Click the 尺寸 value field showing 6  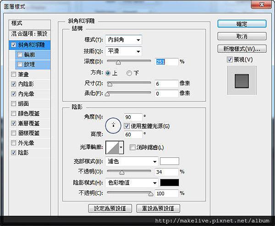166,84
